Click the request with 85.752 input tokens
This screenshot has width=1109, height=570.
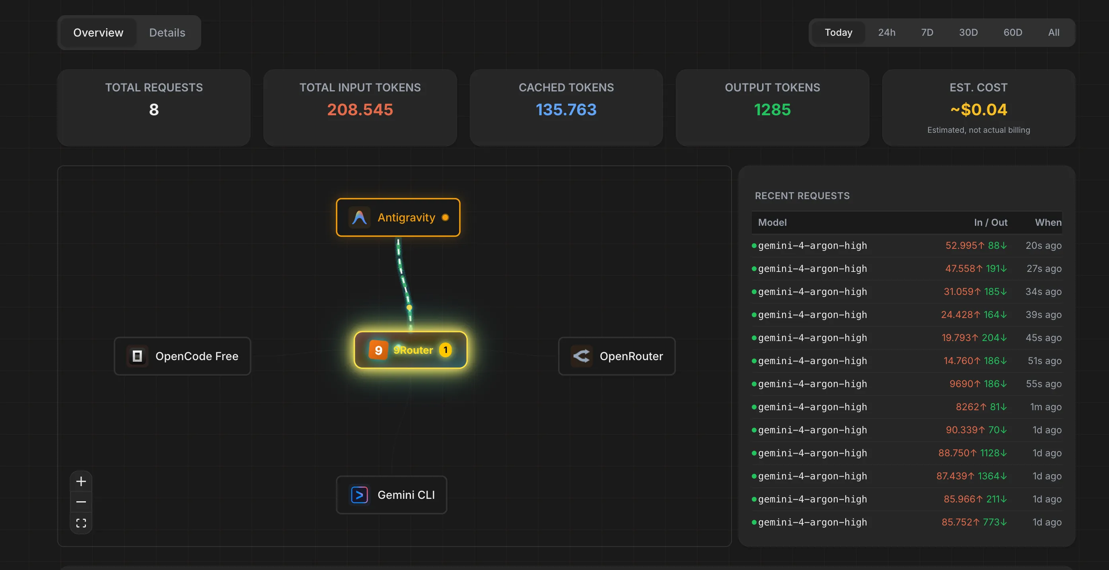coord(907,522)
